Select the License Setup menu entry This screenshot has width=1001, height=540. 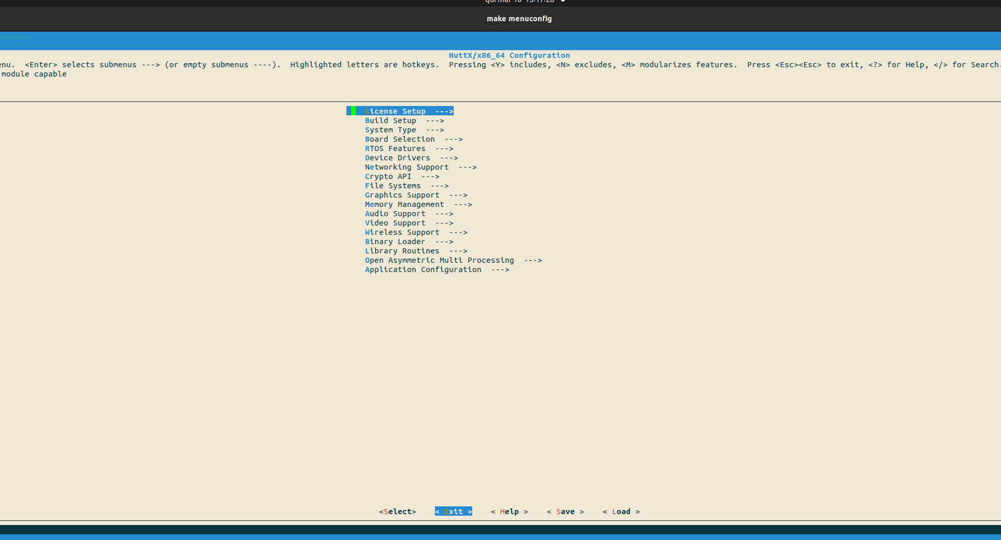point(395,111)
